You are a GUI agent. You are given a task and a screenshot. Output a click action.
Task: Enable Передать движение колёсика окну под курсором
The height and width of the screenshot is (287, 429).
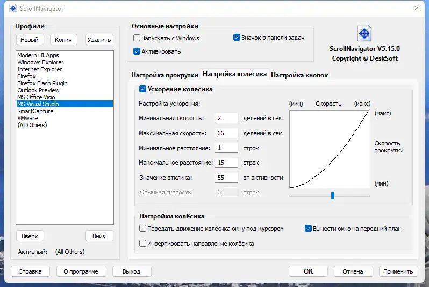click(142, 229)
